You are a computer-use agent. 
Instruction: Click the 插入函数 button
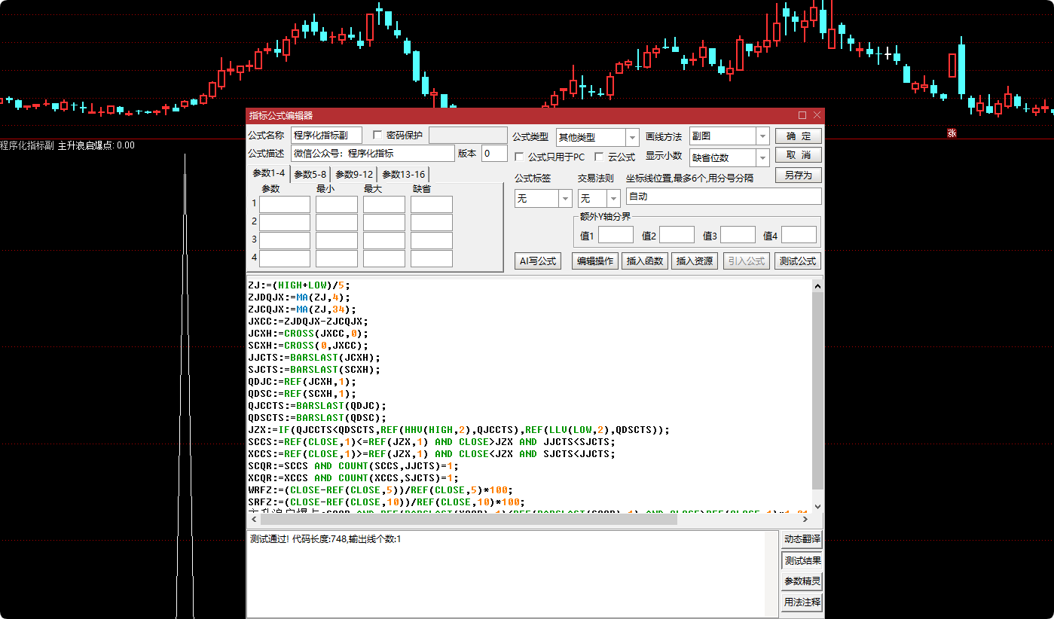click(645, 261)
